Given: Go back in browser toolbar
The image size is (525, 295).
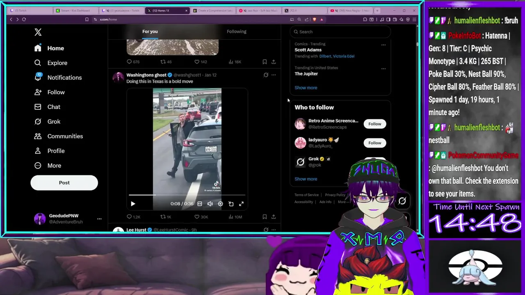Looking at the screenshot, I should point(11,19).
